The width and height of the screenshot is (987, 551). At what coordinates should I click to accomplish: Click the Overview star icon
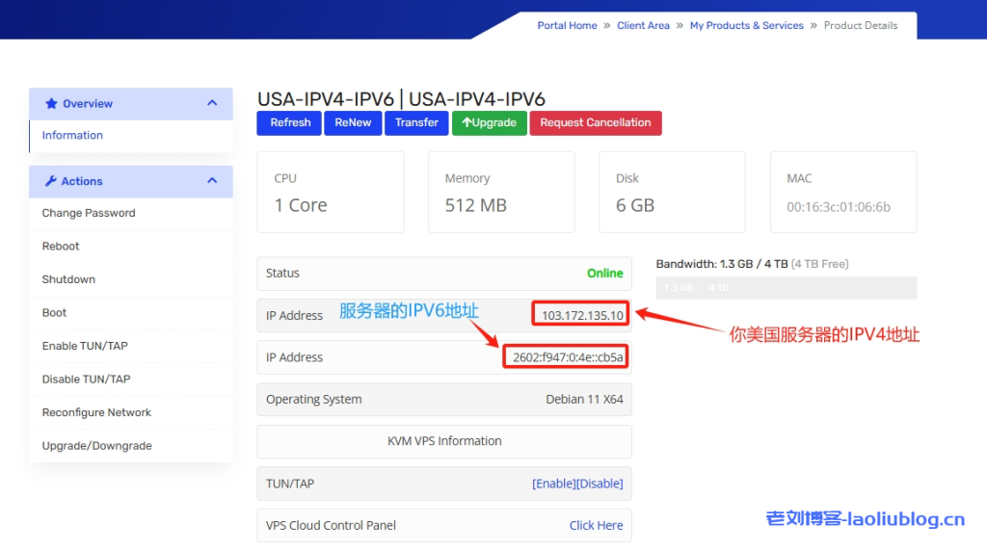pyautogui.click(x=51, y=104)
